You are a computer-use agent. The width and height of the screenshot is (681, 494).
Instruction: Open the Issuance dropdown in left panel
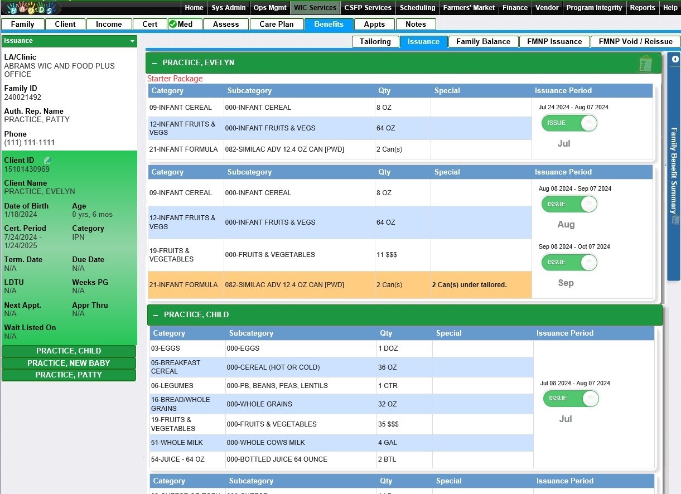click(132, 41)
